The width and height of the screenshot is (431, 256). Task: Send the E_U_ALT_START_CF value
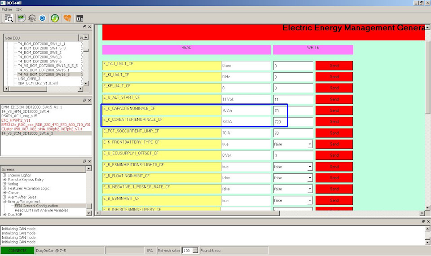coord(334,99)
